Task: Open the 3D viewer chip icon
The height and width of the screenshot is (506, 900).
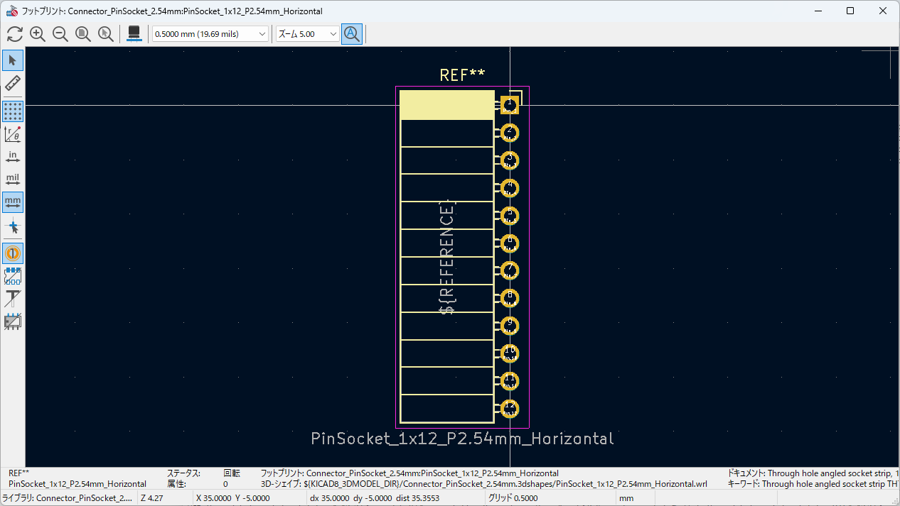Action: point(133,34)
